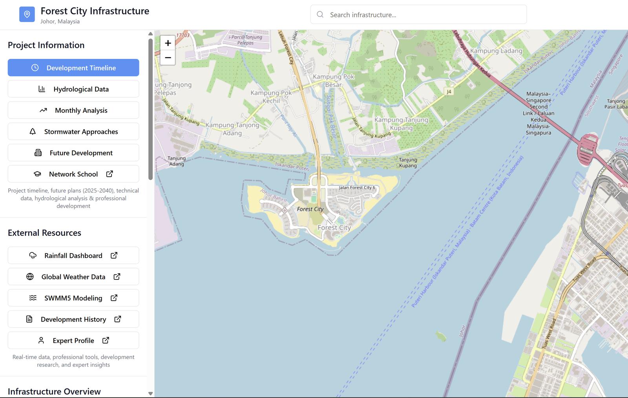Click the blue map pin logo icon
This screenshot has height=398, width=628.
click(x=27, y=15)
